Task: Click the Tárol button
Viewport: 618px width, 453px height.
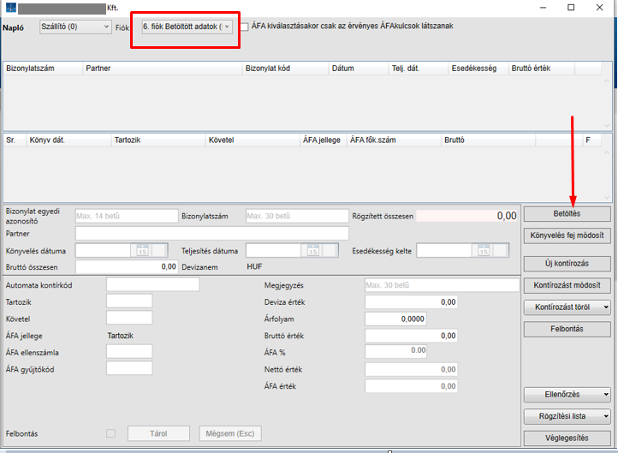Action: (x=158, y=433)
